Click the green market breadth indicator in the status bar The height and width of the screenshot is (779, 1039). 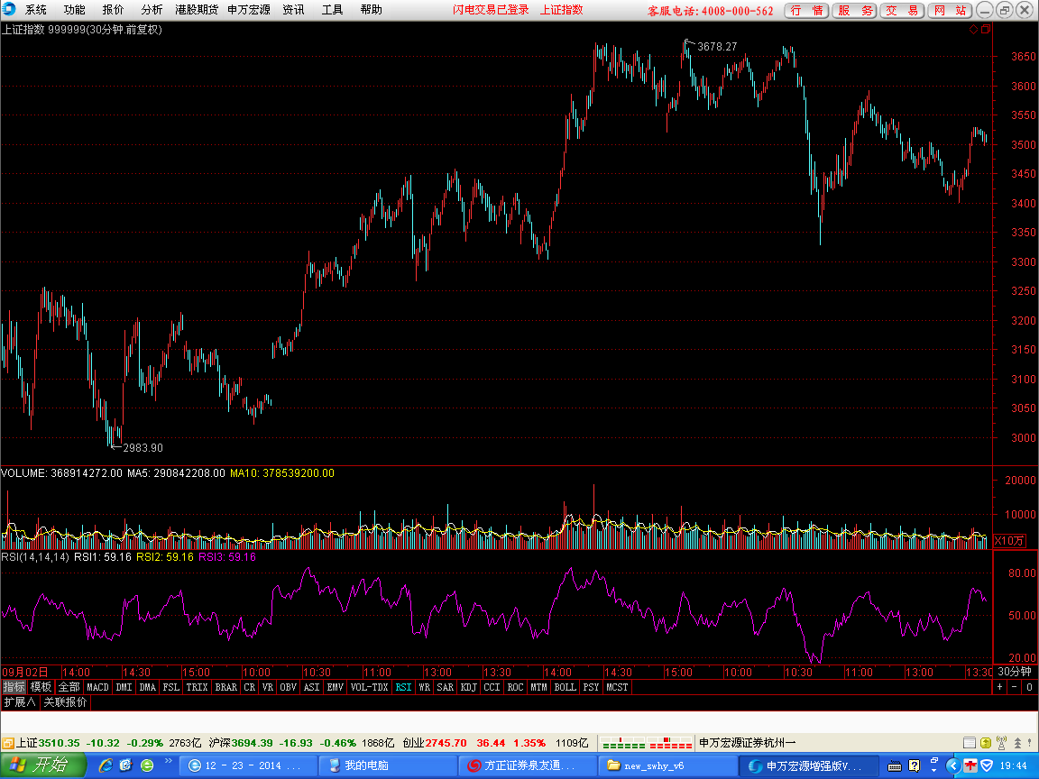pyautogui.click(x=623, y=743)
